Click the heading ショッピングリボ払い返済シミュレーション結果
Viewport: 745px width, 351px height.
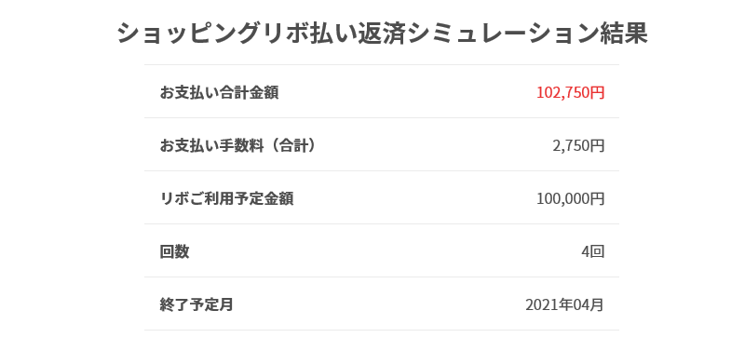coord(383,34)
